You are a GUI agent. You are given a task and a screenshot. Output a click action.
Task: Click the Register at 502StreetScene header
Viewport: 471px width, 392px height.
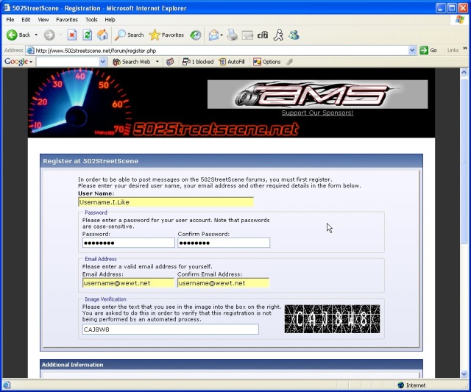coord(231,161)
